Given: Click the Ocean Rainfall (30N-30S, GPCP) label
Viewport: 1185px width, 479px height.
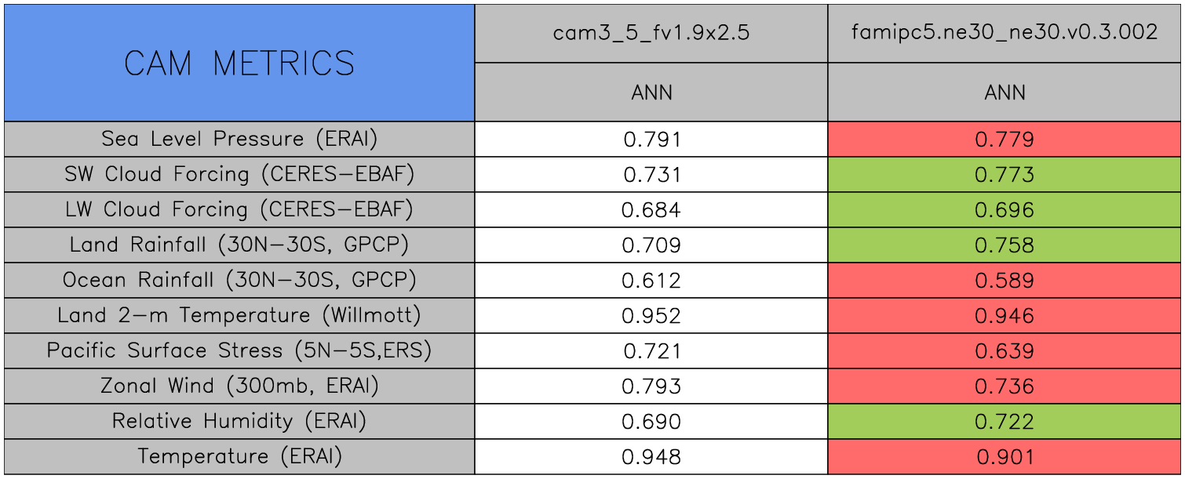Looking at the screenshot, I should pyautogui.click(x=239, y=281).
